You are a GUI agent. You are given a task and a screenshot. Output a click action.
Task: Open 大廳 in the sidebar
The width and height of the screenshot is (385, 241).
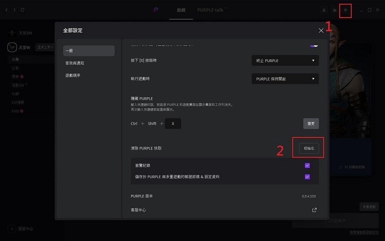tap(15, 60)
